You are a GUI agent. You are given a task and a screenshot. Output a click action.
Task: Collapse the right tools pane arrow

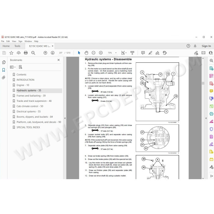206,118
